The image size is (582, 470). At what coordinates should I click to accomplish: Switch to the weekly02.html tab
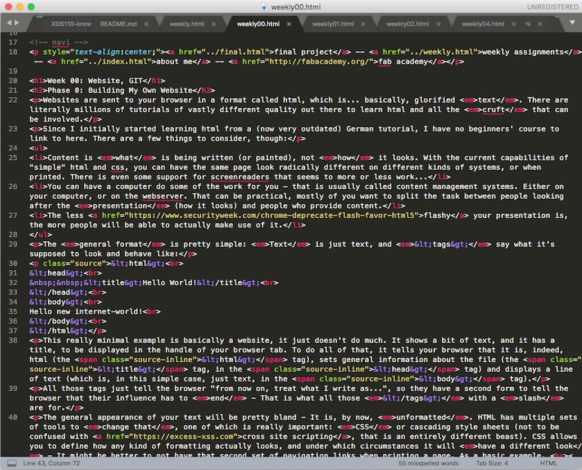pyautogui.click(x=407, y=24)
